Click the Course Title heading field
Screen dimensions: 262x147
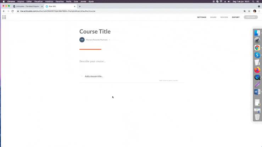(95, 32)
